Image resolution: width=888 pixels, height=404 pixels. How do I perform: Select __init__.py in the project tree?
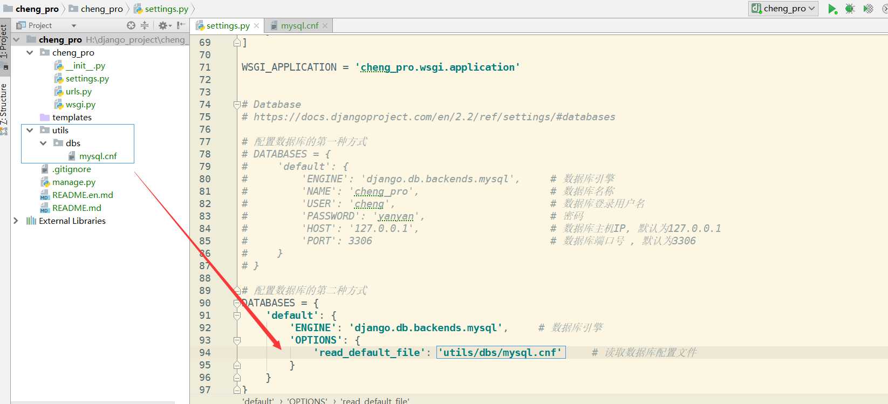click(x=80, y=65)
